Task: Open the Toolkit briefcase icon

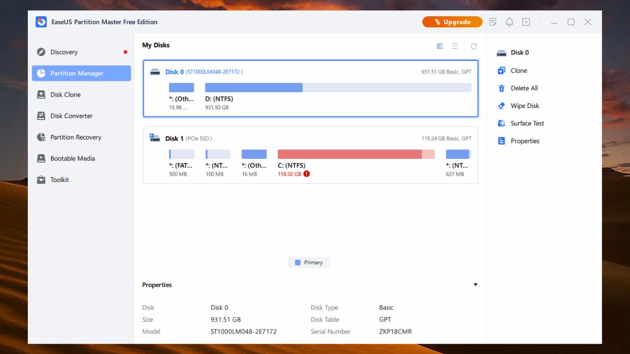Action: click(41, 180)
